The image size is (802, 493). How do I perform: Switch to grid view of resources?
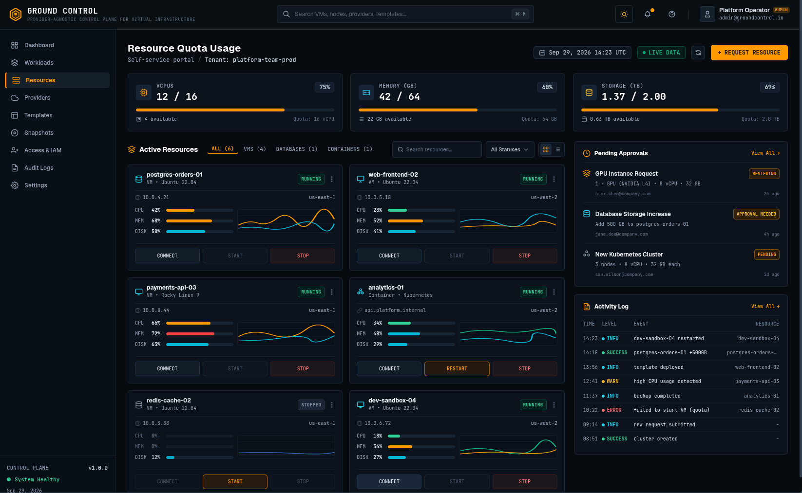coord(546,149)
